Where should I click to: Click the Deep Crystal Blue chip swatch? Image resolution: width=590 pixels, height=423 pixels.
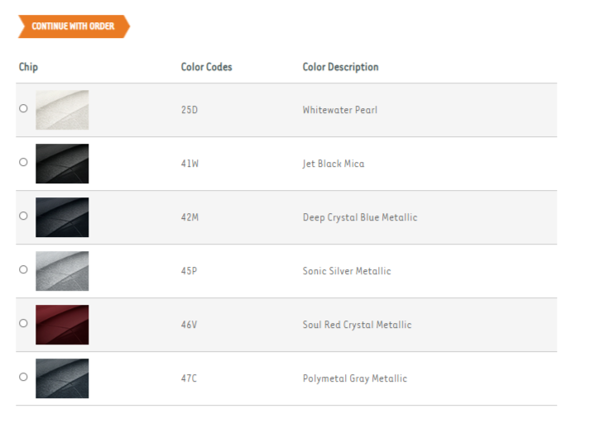click(x=62, y=217)
